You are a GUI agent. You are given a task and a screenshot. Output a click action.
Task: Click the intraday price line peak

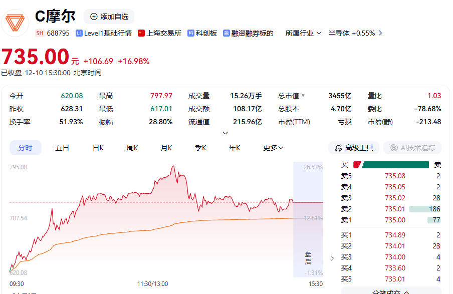pos(173,166)
